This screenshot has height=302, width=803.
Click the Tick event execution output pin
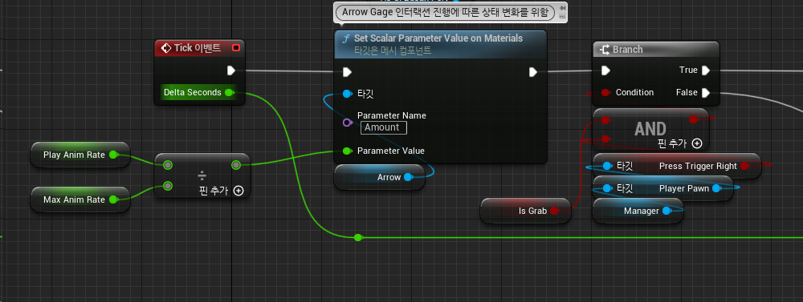(231, 70)
